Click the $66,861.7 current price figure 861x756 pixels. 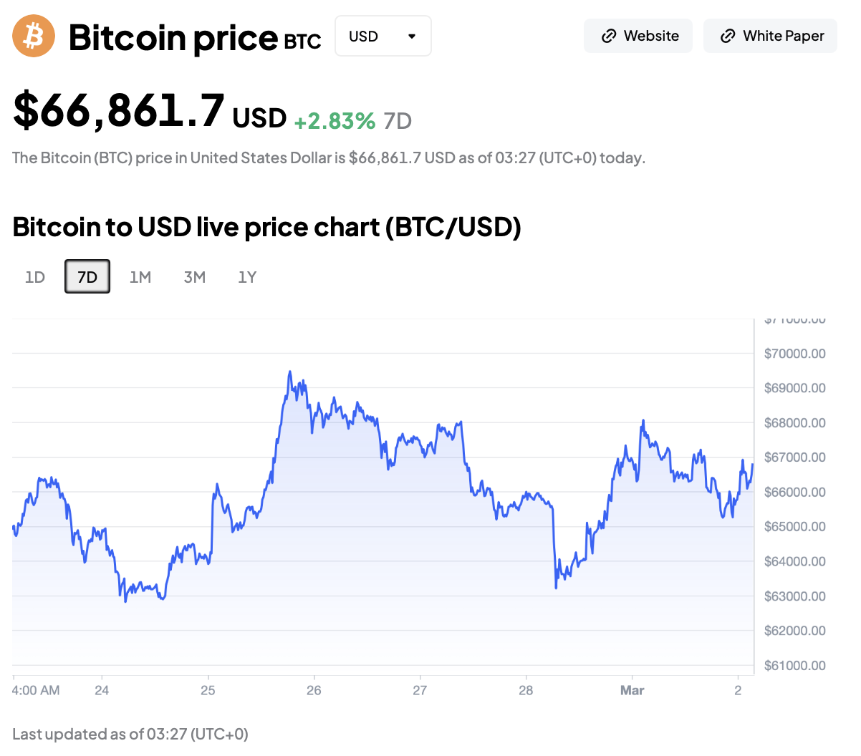coord(119,111)
